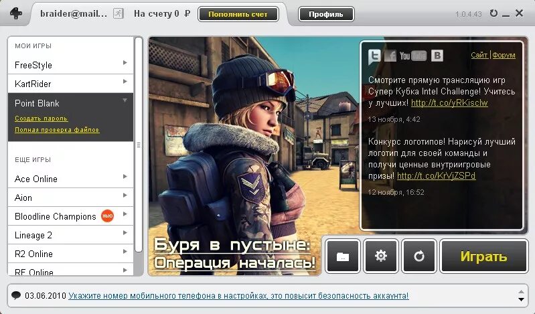
Task: Click the refresh icon in the title bar
Action: coord(493,13)
